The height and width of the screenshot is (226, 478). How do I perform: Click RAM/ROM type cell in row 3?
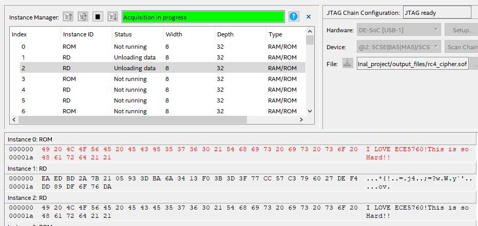pos(282,79)
